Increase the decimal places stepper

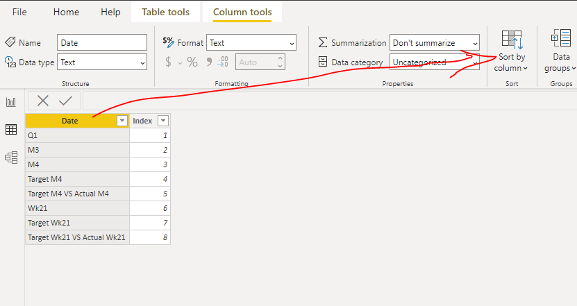pyautogui.click(x=280, y=58)
